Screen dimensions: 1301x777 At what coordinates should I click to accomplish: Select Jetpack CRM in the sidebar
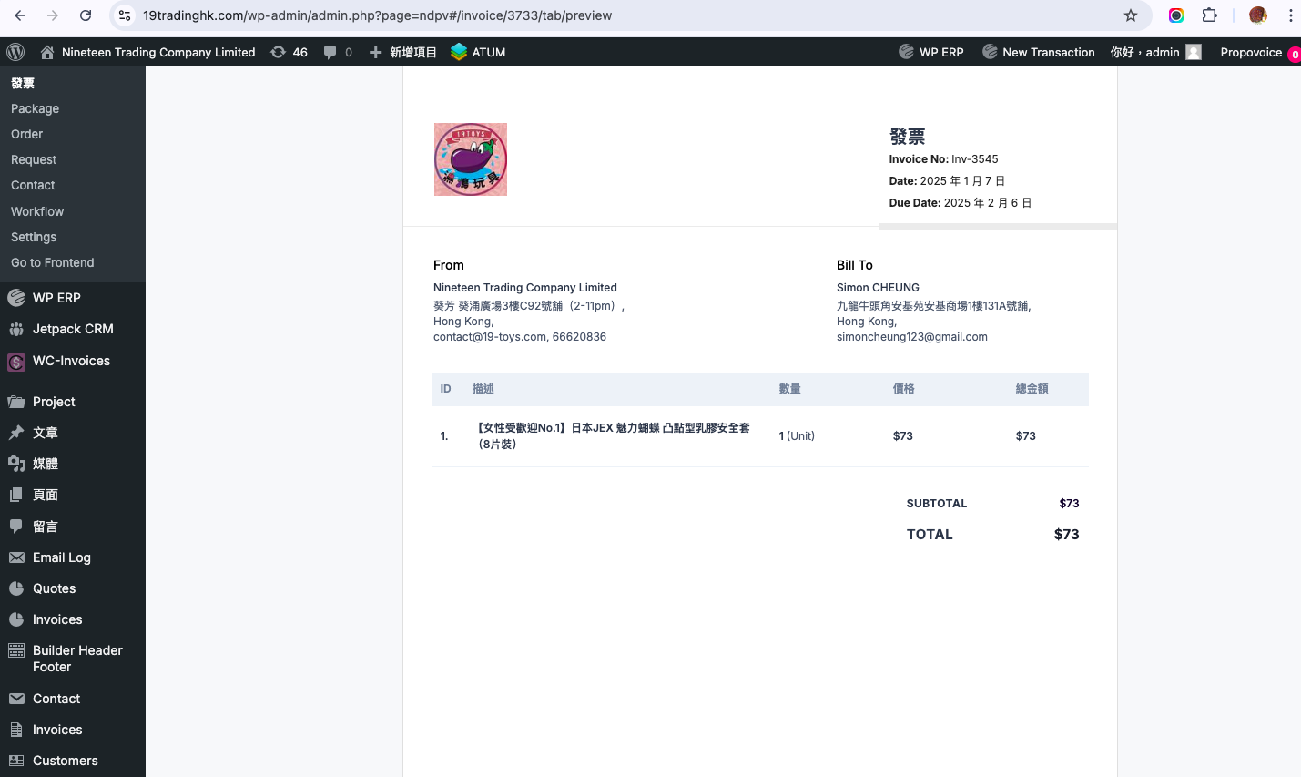tap(73, 329)
